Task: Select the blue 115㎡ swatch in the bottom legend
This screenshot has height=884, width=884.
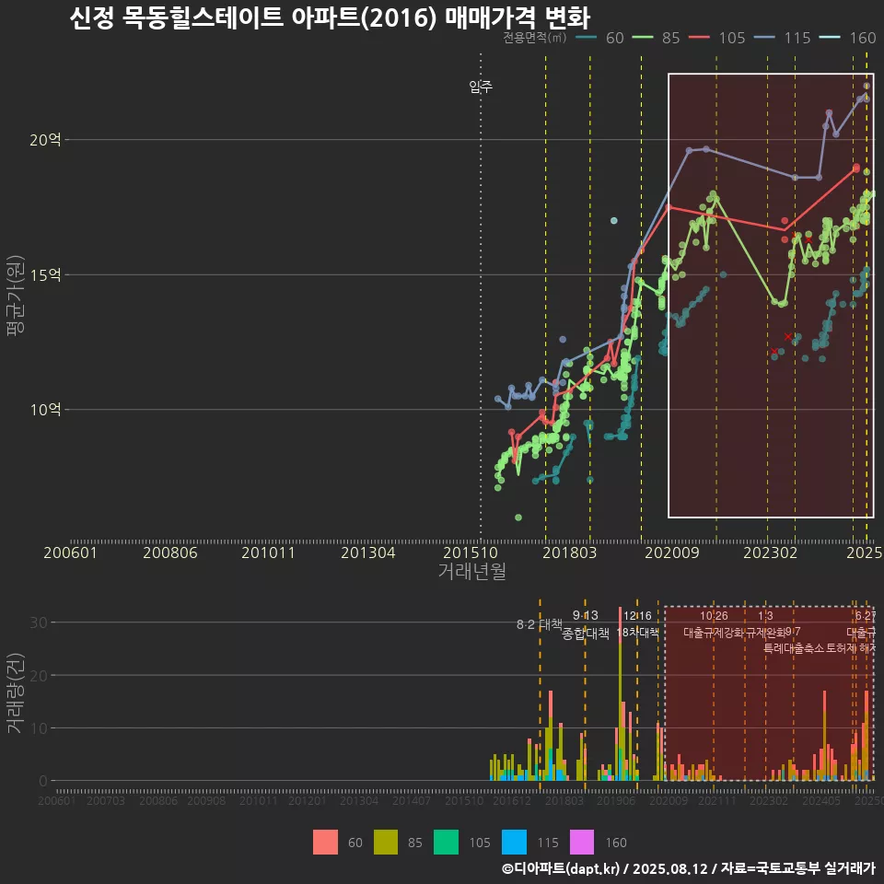Action: [514, 843]
